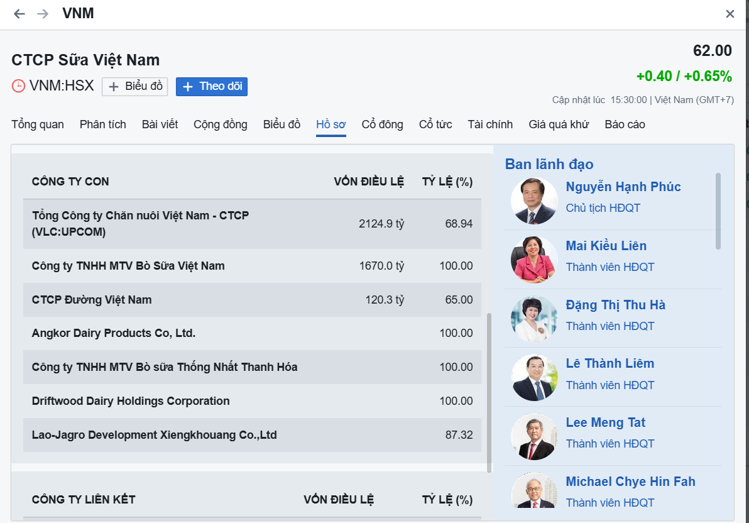Select Driftwood Dairy Holdings Corporation row

tap(252, 401)
